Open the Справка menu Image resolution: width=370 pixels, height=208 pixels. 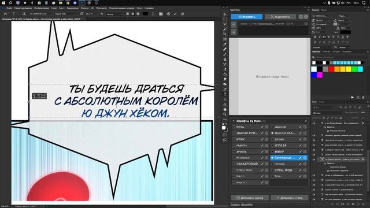coord(149,8)
